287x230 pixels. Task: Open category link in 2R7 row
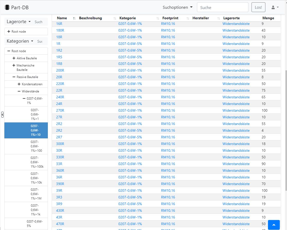130,137
